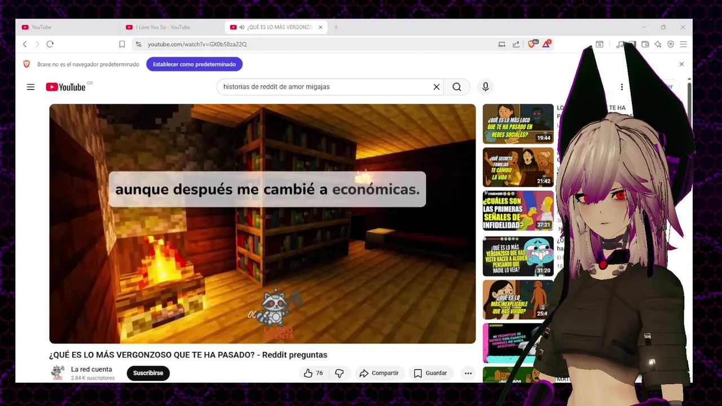Click Establecer como predeterminado button

tap(194, 64)
